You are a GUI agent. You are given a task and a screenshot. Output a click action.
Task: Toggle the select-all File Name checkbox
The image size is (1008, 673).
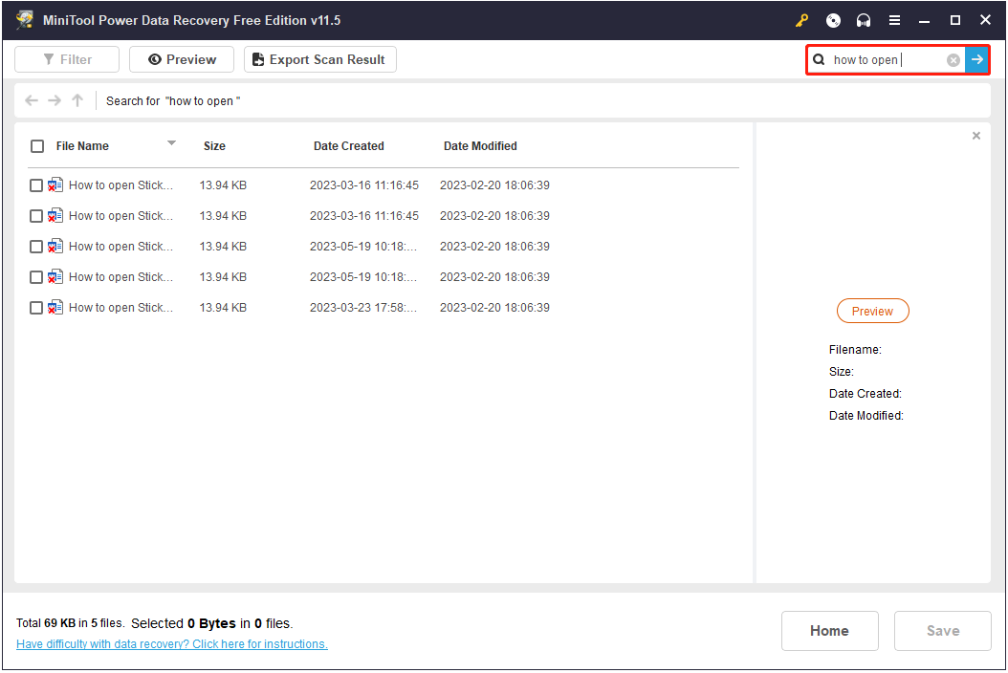click(37, 146)
